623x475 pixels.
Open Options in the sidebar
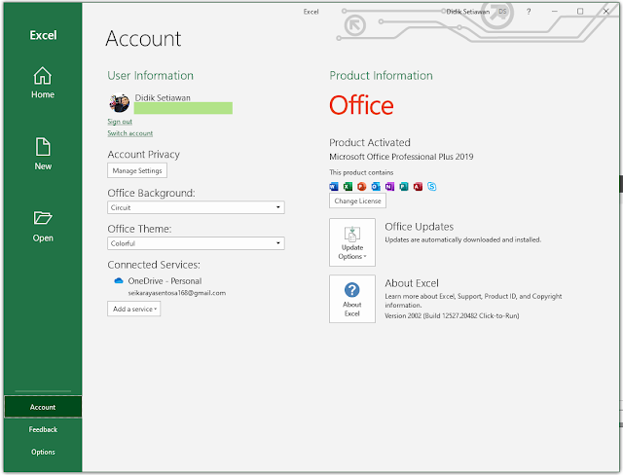point(43,452)
